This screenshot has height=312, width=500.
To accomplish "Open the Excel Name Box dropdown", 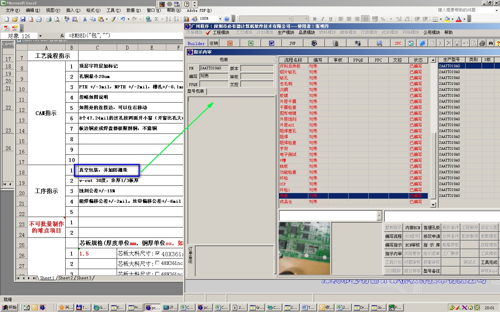I will tap(40, 36).
